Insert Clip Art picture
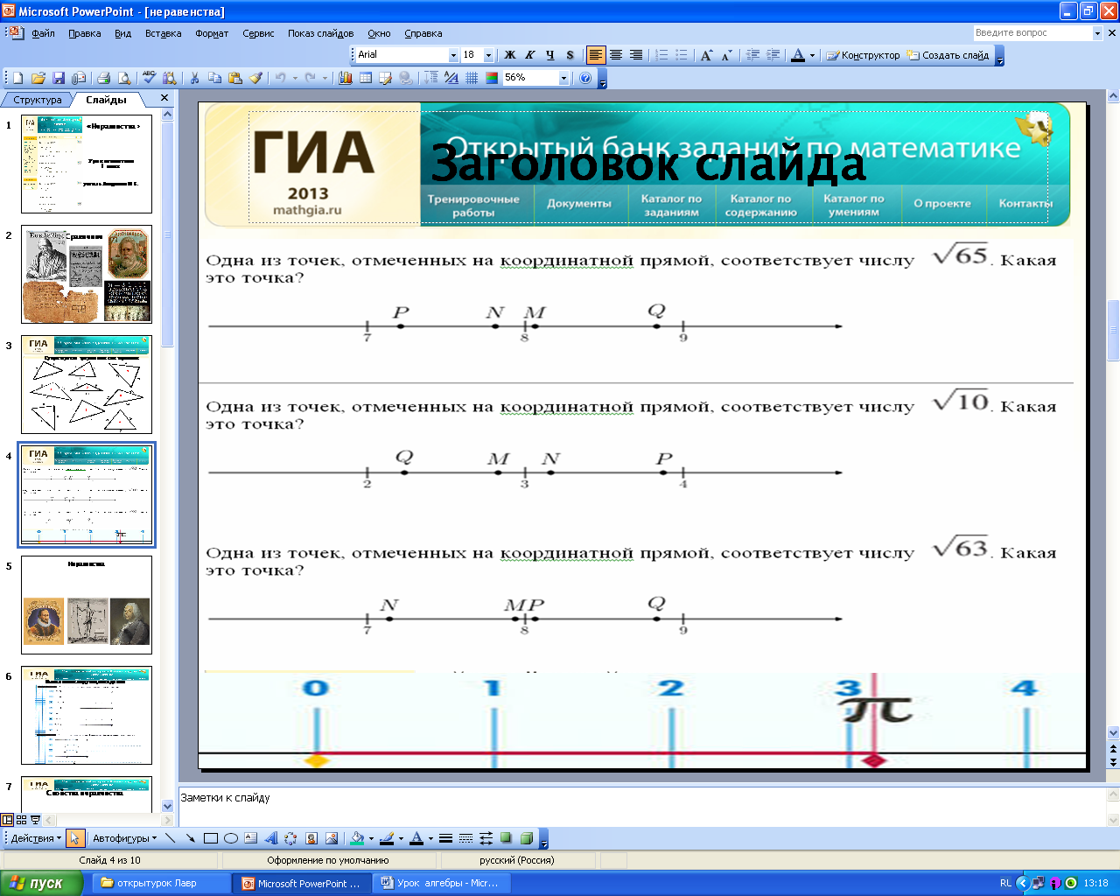Image resolution: width=1120 pixels, height=896 pixels. tap(311, 838)
